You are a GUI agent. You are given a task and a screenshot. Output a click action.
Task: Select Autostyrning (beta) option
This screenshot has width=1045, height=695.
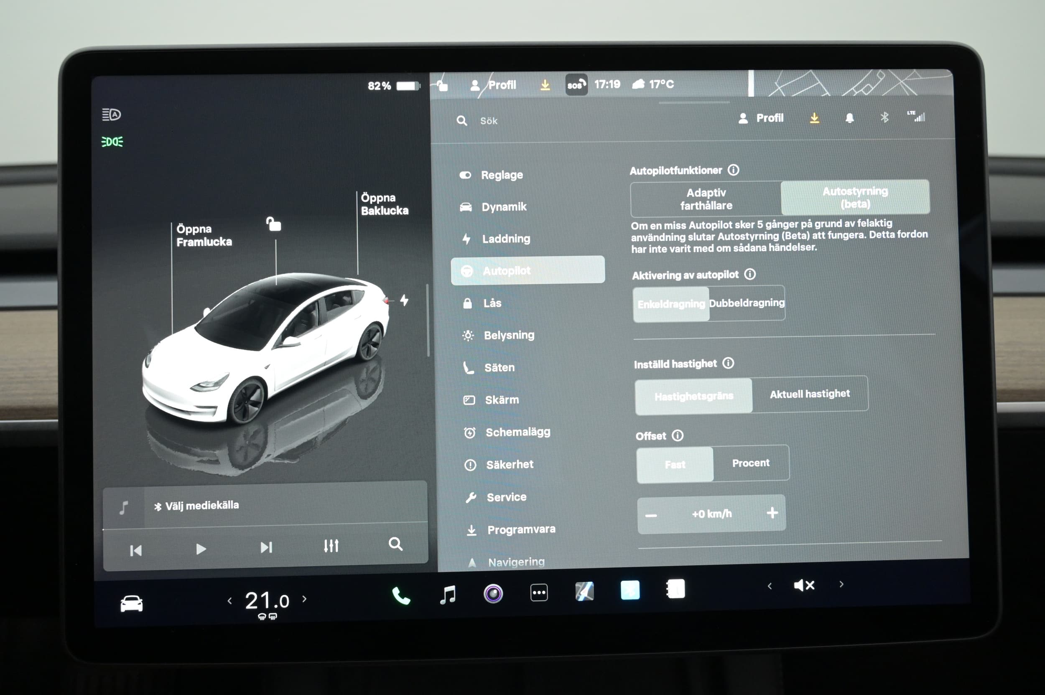click(x=855, y=197)
